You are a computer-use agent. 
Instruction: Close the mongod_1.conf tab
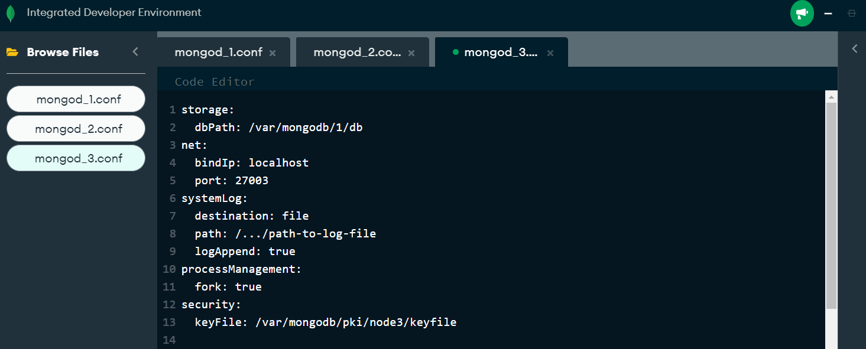click(273, 53)
